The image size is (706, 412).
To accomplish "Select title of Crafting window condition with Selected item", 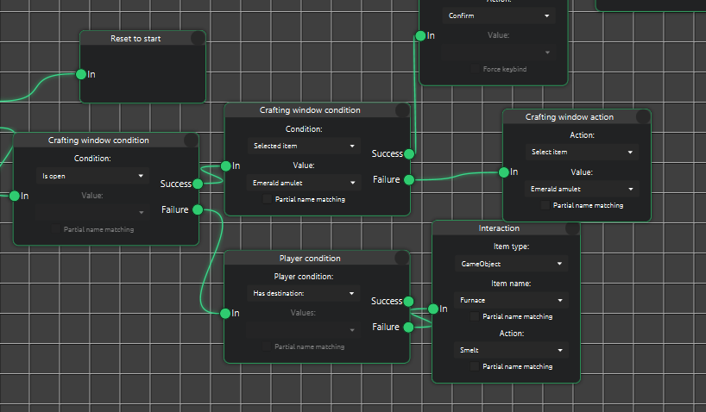I will (310, 110).
